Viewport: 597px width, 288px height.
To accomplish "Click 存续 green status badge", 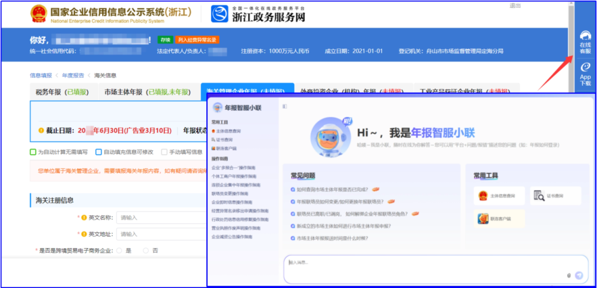I will pos(165,40).
